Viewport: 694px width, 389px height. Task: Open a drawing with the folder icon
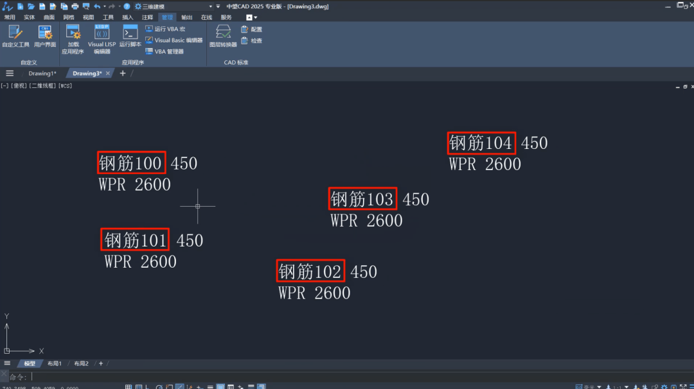[x=31, y=6]
